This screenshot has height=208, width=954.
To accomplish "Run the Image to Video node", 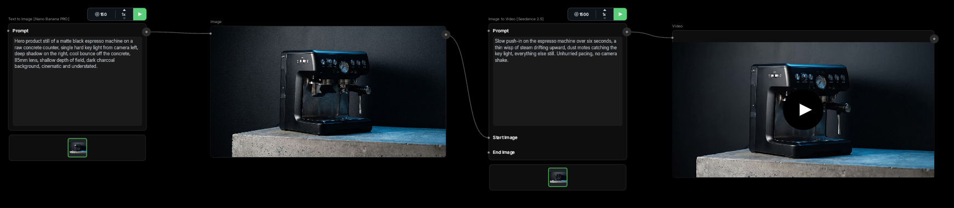I will (x=620, y=14).
